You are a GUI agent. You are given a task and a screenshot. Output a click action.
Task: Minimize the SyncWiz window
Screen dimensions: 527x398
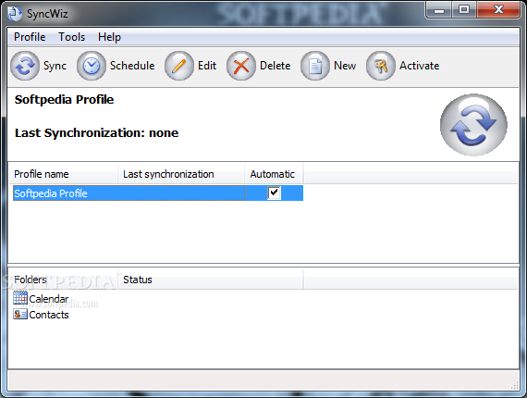tap(439, 10)
